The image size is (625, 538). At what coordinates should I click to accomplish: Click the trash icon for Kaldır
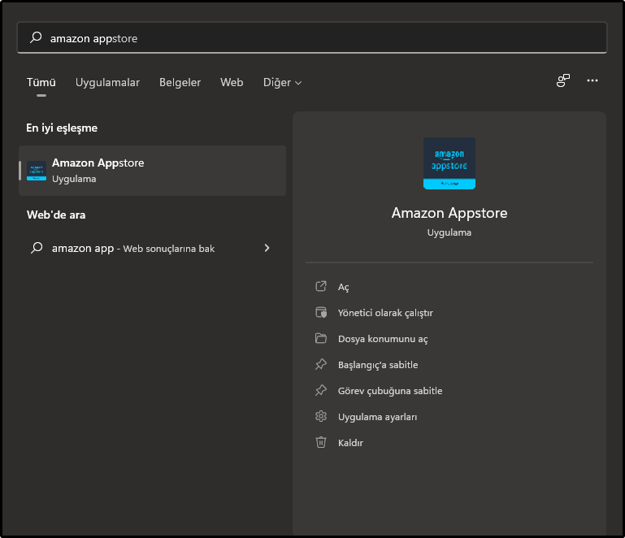pos(321,443)
